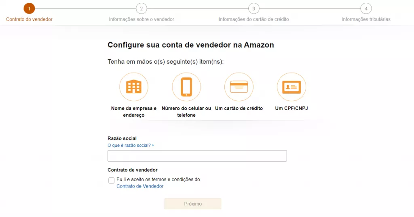Click the CPF/CNPJ ID card icon
Image resolution: width=414 pixels, height=217 pixels.
[291, 87]
